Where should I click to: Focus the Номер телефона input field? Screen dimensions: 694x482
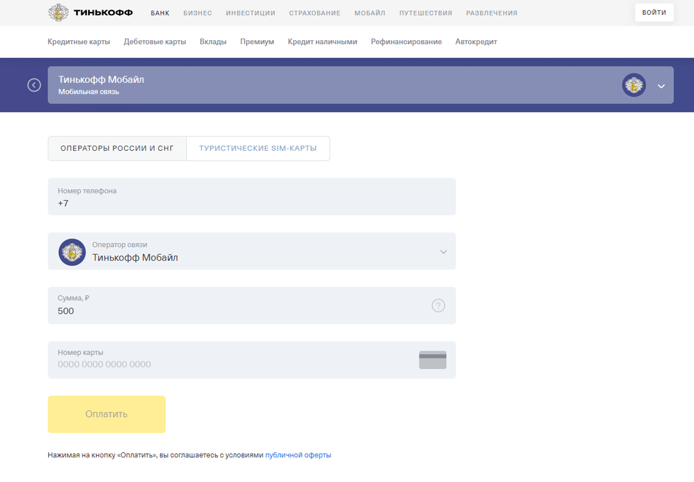[252, 197]
